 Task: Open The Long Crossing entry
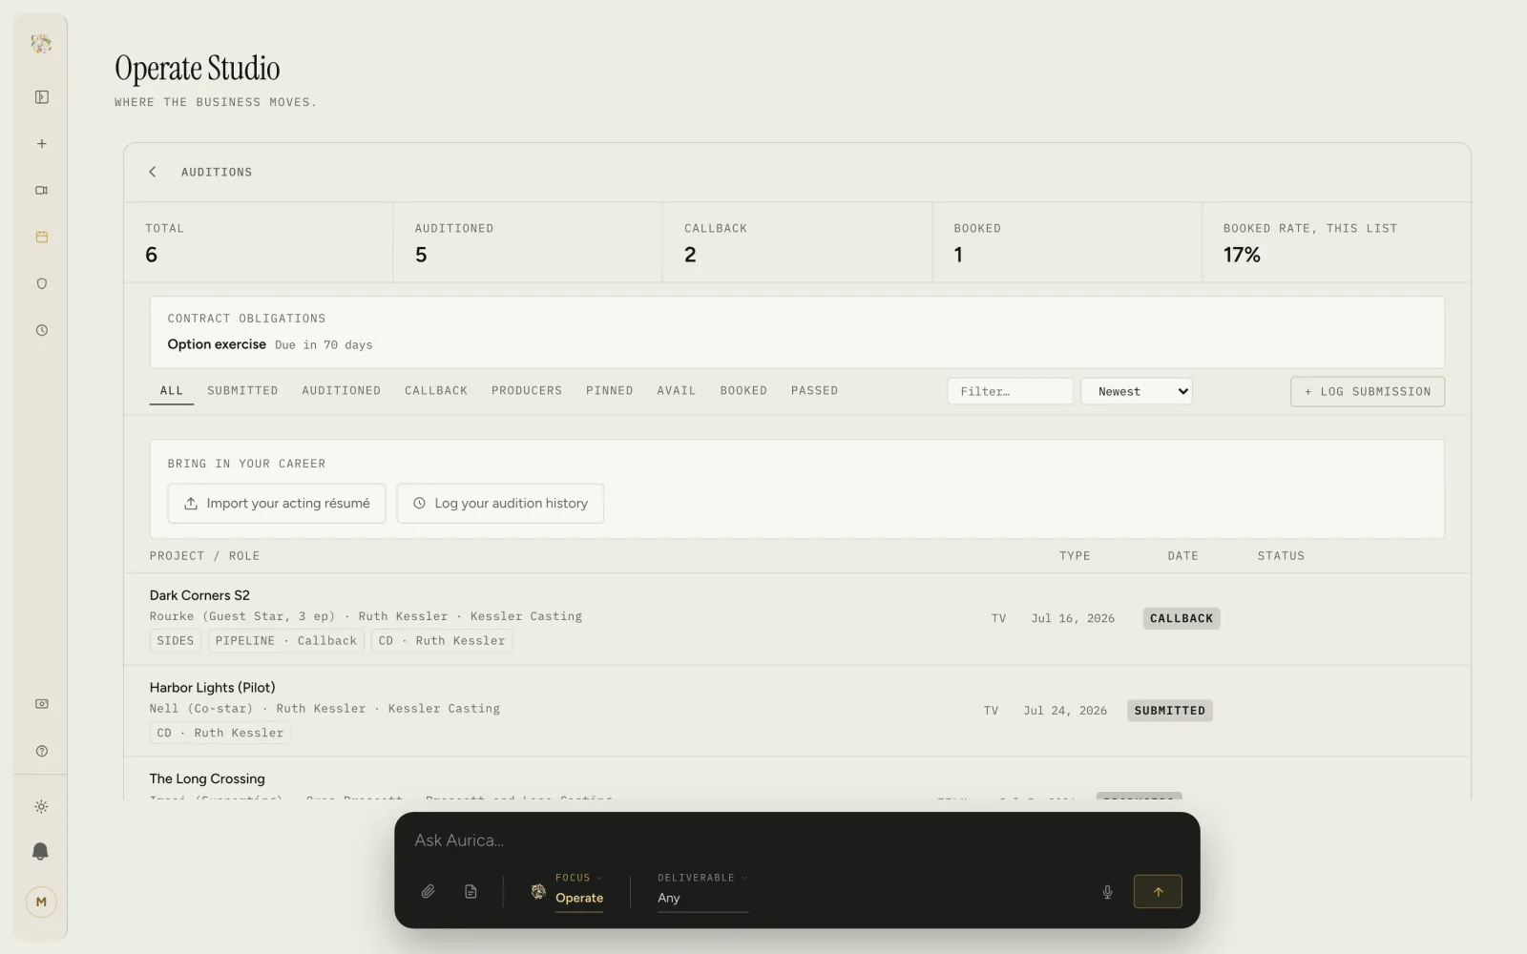[797, 778]
